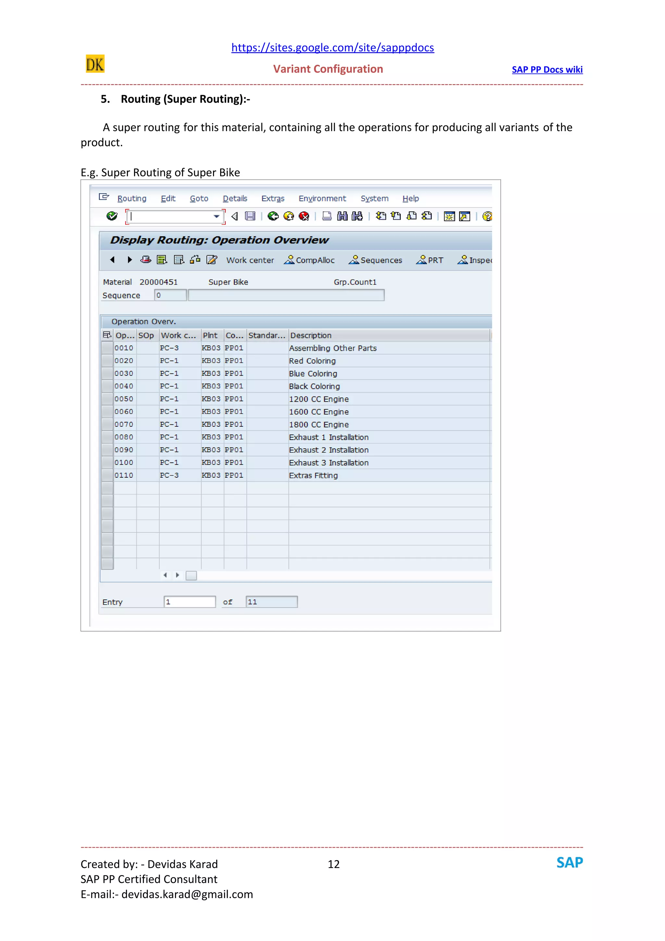Screen dimensions: 665x941
Task: Go to Previous Page icon
Action: pyautogui.click(x=396, y=216)
